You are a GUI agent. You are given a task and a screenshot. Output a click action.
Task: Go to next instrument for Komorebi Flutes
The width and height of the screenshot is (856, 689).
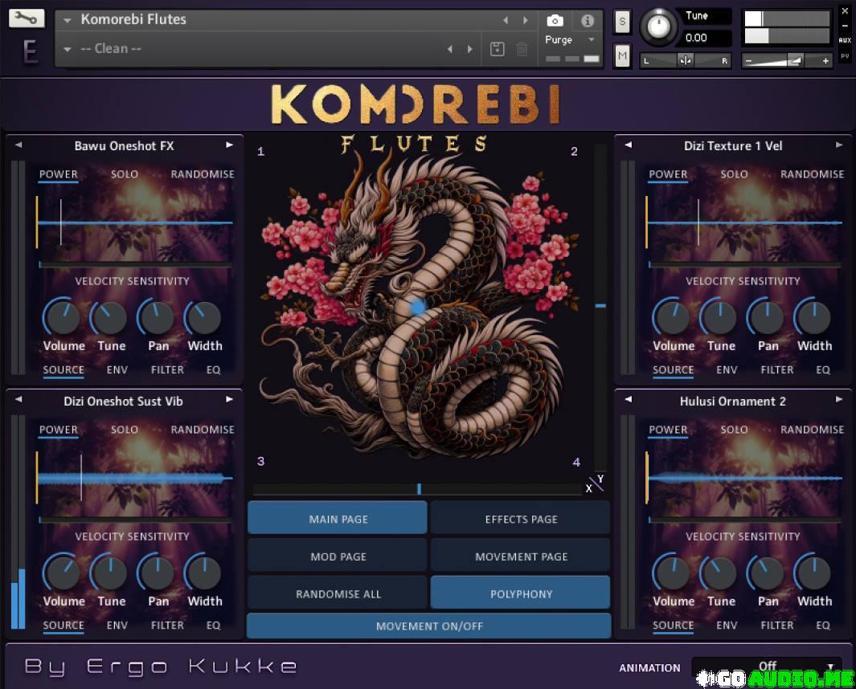click(x=525, y=20)
